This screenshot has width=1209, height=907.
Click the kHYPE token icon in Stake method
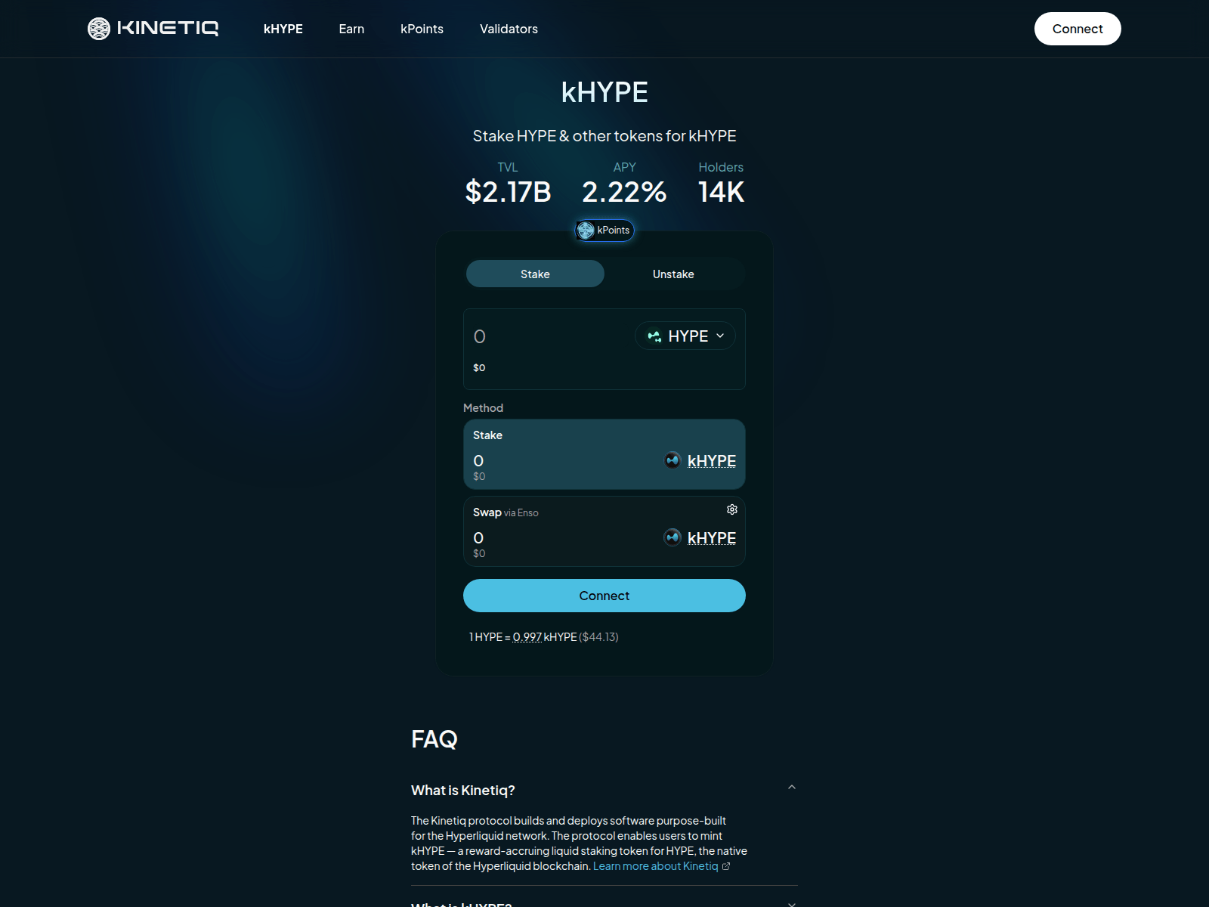pyautogui.click(x=673, y=460)
